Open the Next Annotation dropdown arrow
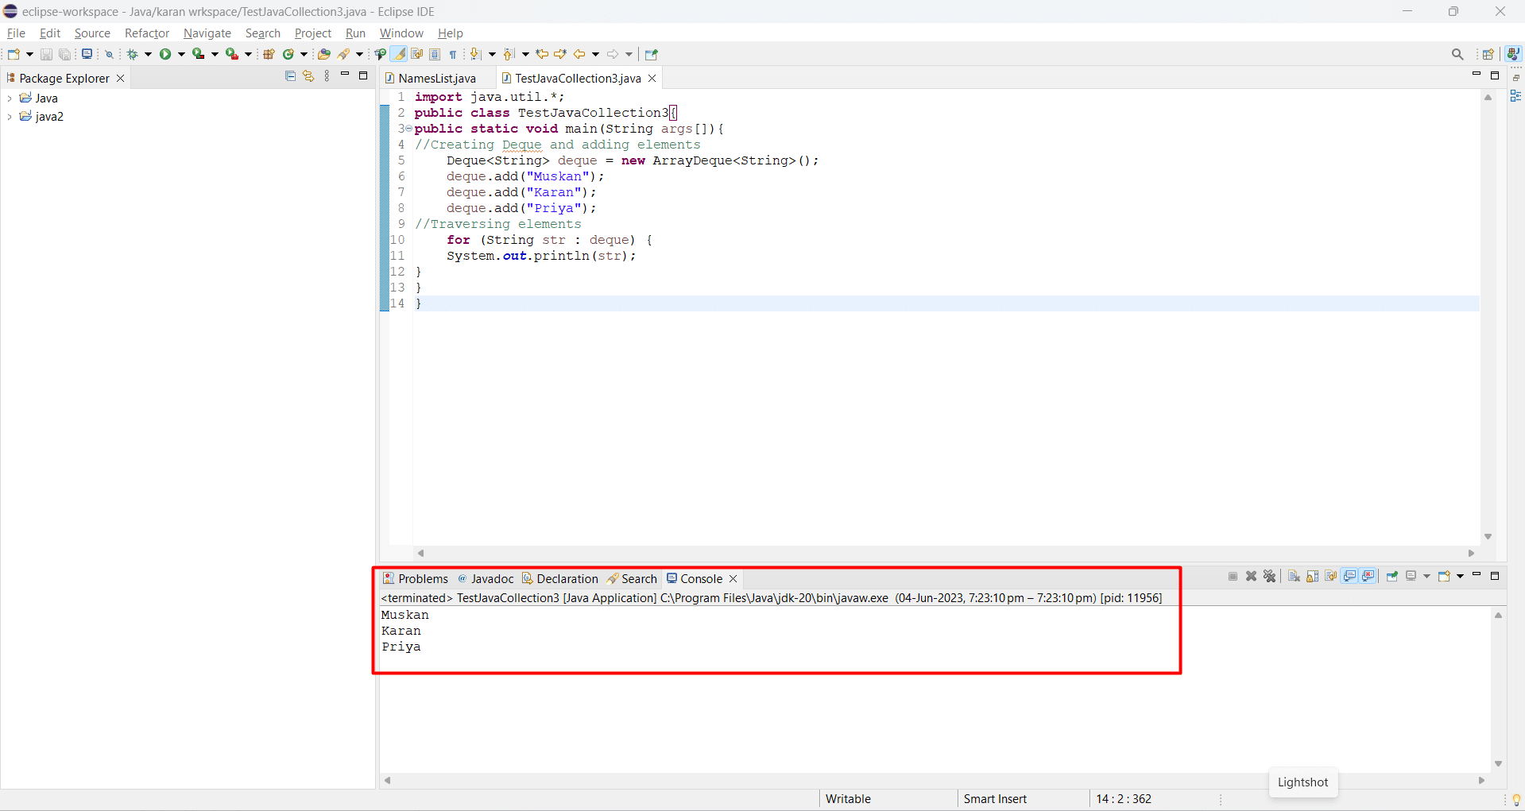Image resolution: width=1525 pixels, height=811 pixels. (x=492, y=54)
